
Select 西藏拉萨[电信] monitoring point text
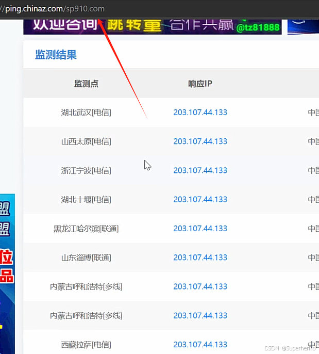click(86, 345)
